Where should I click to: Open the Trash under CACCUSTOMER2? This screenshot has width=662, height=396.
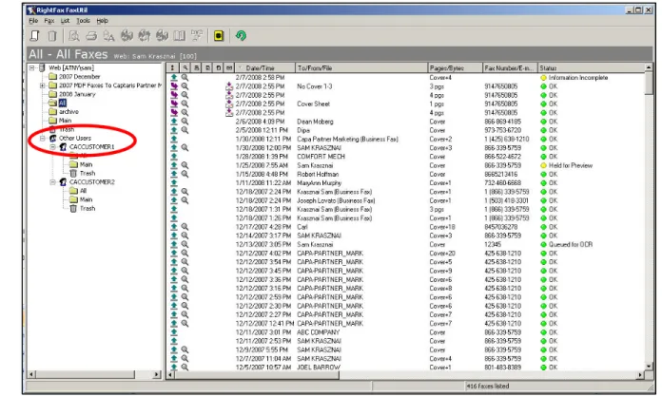[83, 208]
